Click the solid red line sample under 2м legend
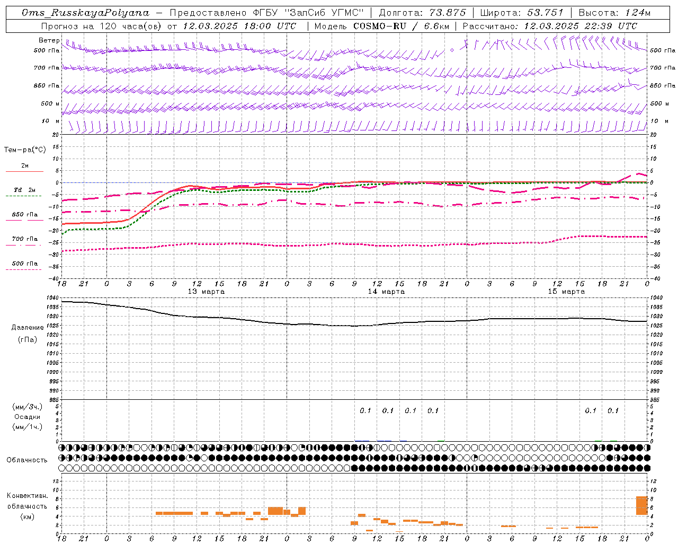 pyautogui.click(x=25, y=171)
